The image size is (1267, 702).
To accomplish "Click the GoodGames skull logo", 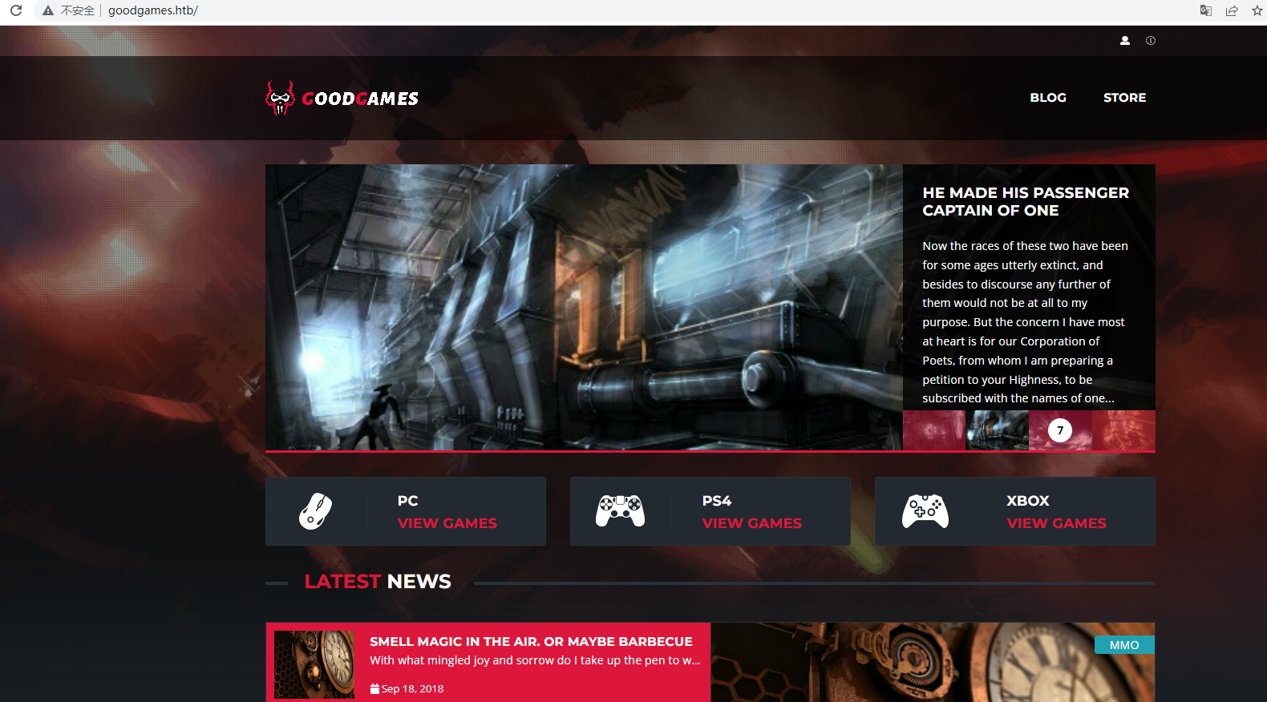I will tap(280, 98).
